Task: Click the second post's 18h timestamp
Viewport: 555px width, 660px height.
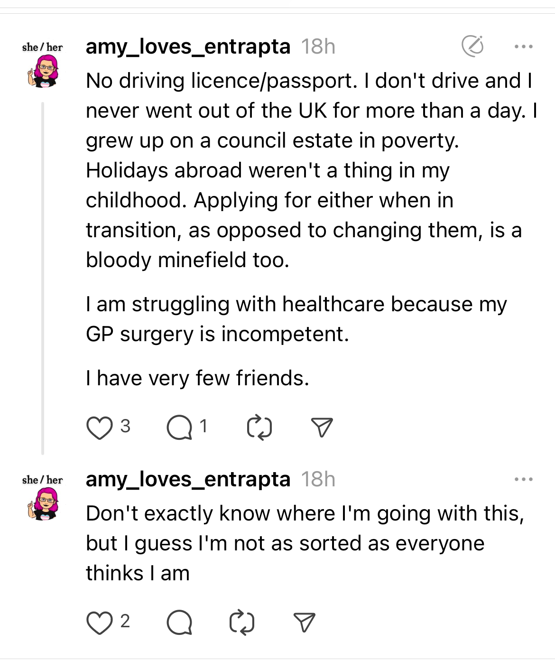Action: (318, 479)
